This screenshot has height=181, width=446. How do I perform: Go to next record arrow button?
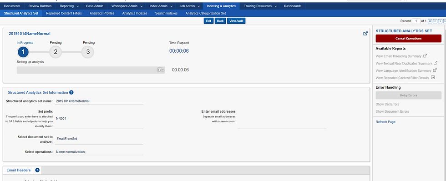(x=440, y=21)
